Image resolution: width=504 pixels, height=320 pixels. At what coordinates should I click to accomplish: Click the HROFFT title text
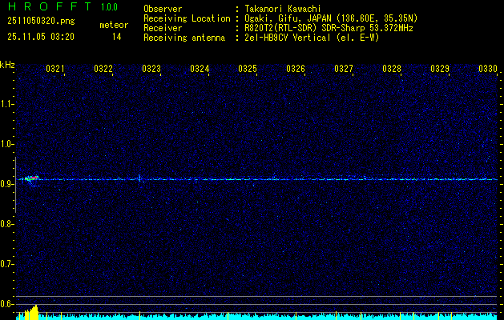[50, 6]
